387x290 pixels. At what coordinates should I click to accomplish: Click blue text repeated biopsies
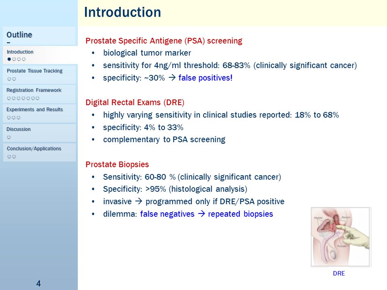click(x=240, y=214)
